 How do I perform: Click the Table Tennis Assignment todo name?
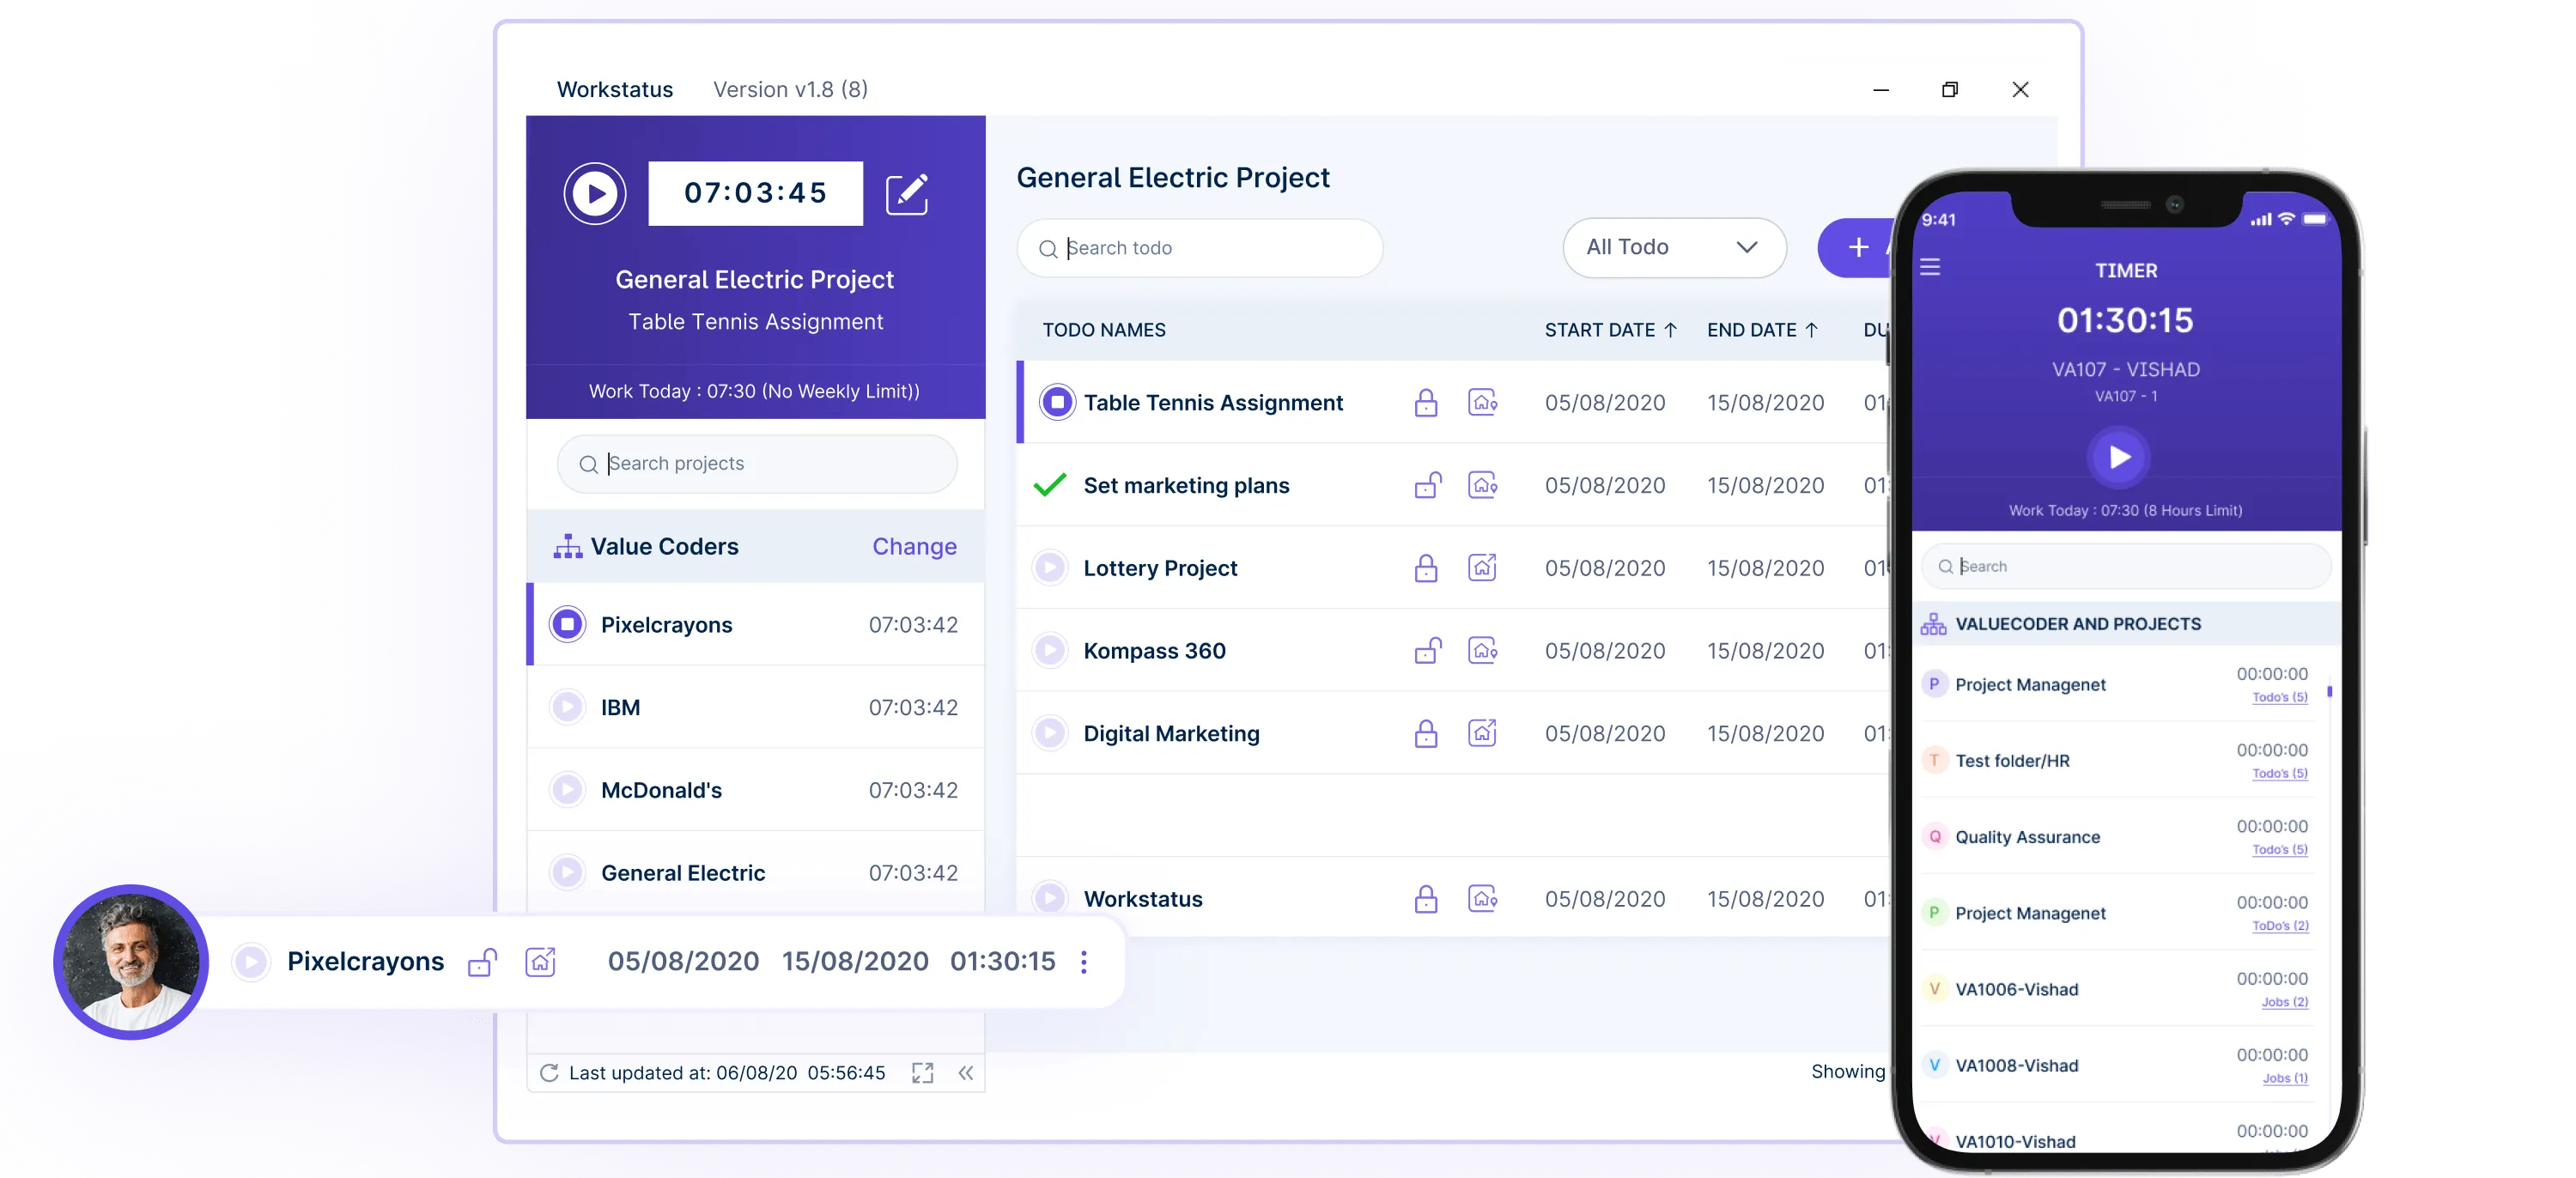1213,402
